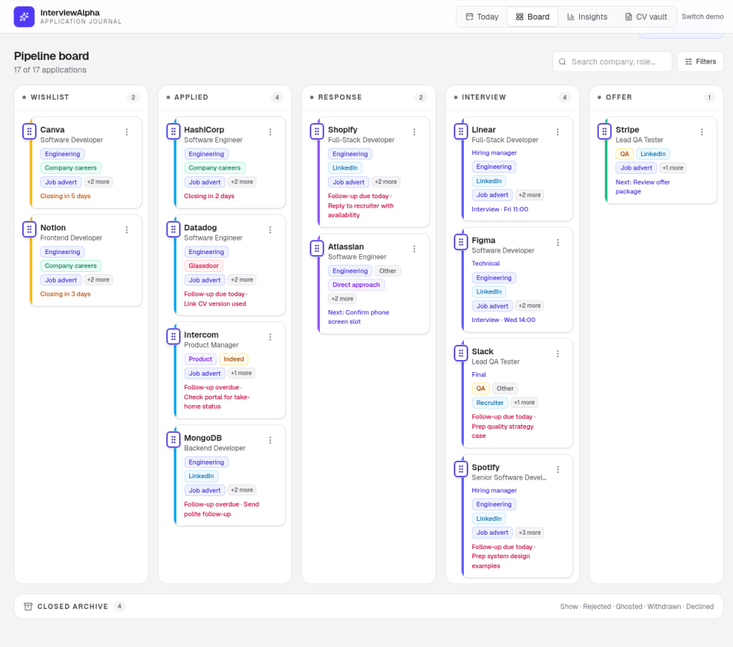Click the Switch demo link

(702, 16)
